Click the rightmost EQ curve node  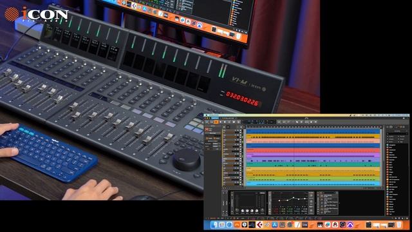[304, 198]
